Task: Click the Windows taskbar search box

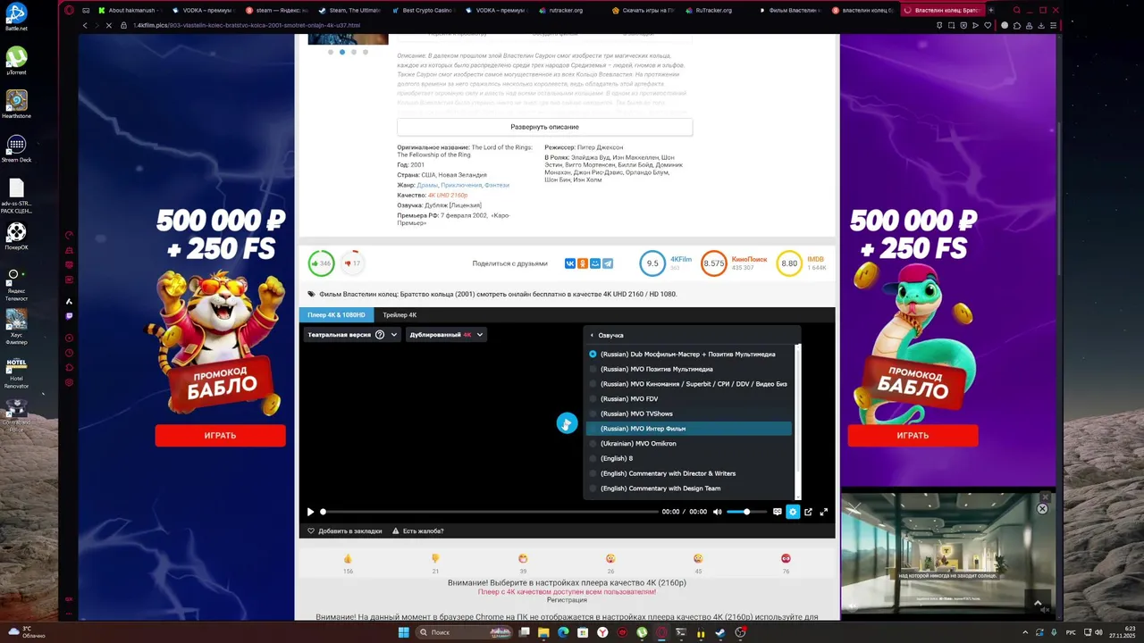Action: pos(465,632)
